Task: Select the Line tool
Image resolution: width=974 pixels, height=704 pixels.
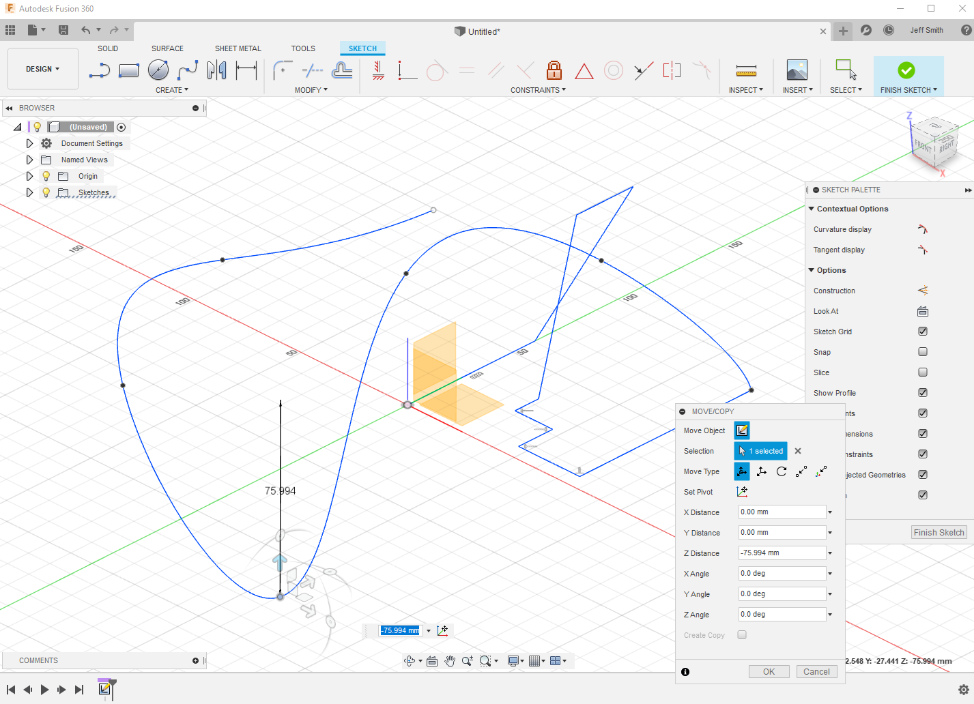Action: click(99, 70)
